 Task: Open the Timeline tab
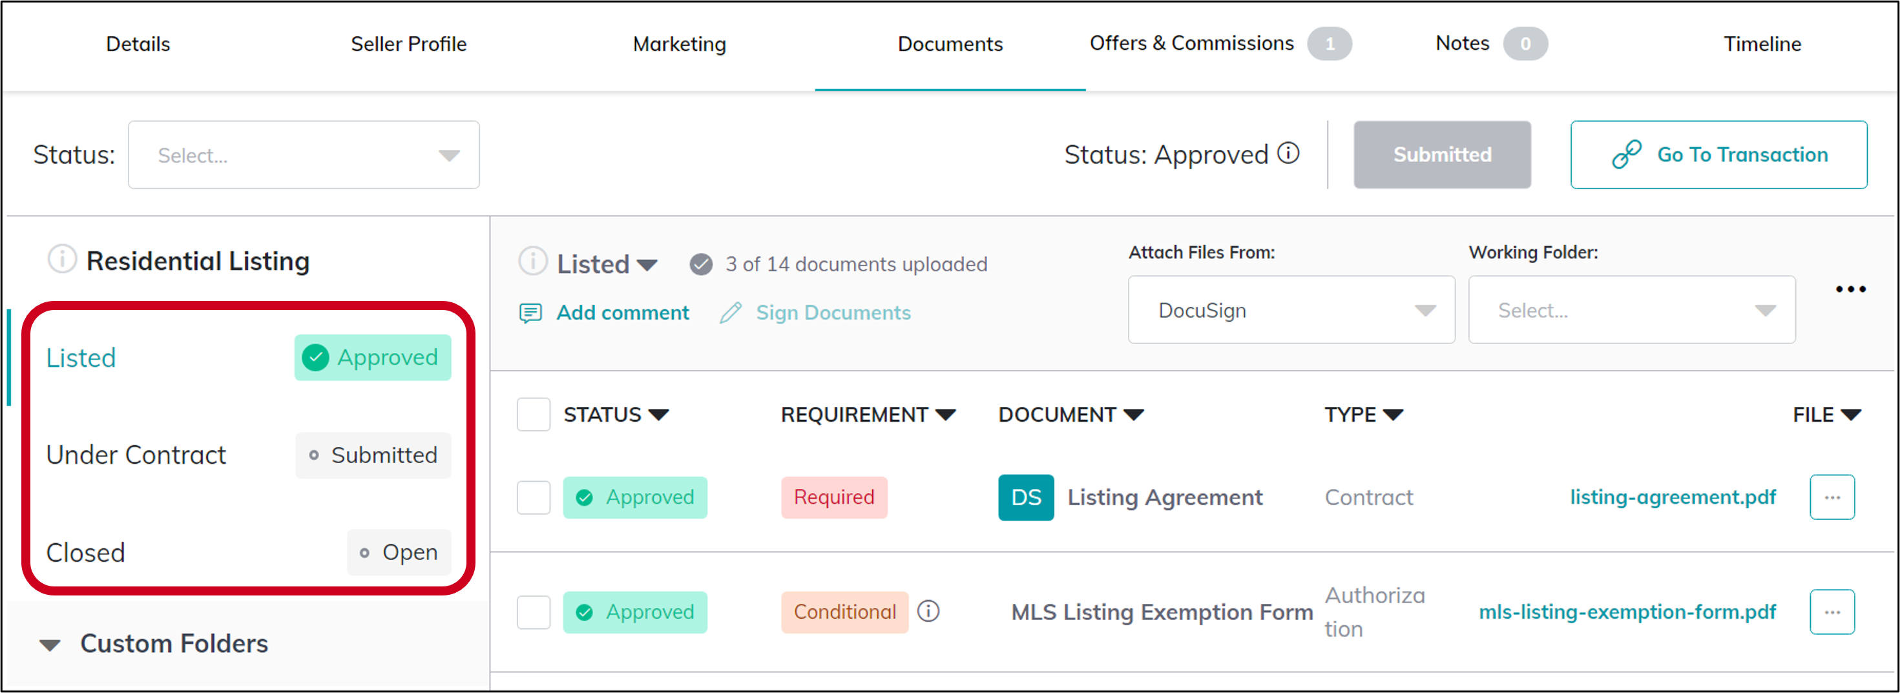pos(1761,43)
